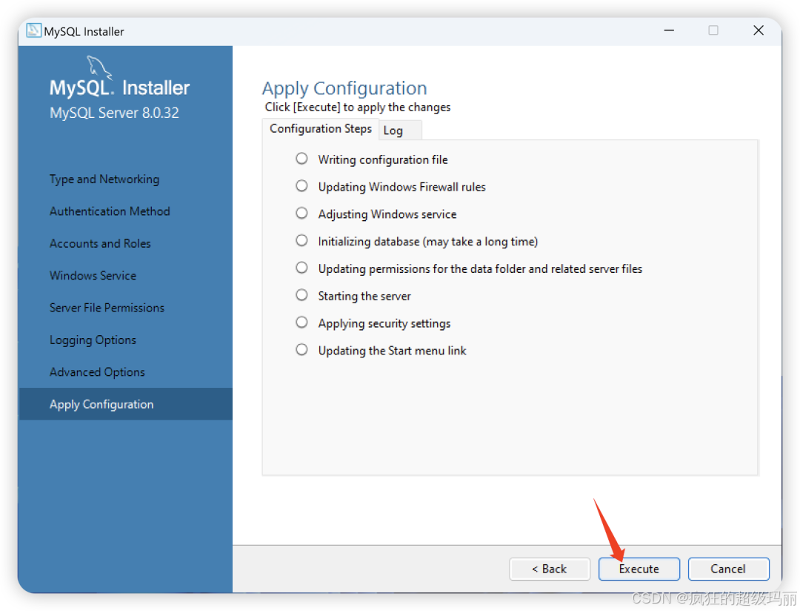Select Apply Configuration in sidebar
The width and height of the screenshot is (800, 611).
tap(125, 404)
